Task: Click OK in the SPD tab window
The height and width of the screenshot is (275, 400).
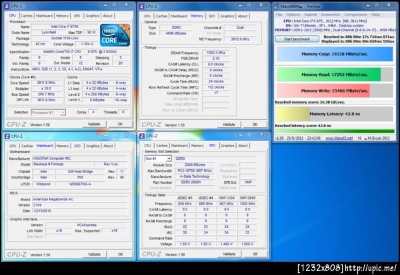Action: [255, 254]
